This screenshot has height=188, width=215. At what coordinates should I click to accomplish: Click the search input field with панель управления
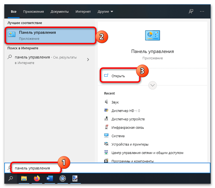pyautogui.click(x=107, y=168)
